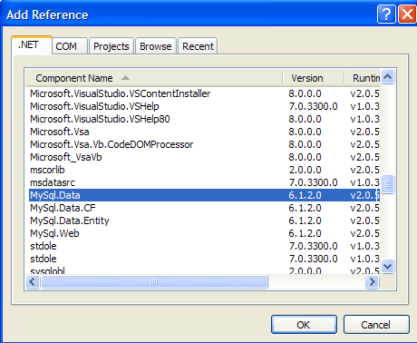Image resolution: width=417 pixels, height=343 pixels.
Task: Click the horizontal scrollbar thumb
Action: pos(154,282)
